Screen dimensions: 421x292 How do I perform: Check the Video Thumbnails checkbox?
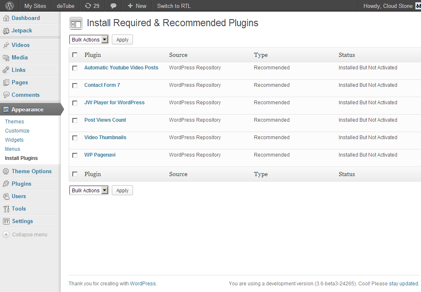(x=75, y=138)
